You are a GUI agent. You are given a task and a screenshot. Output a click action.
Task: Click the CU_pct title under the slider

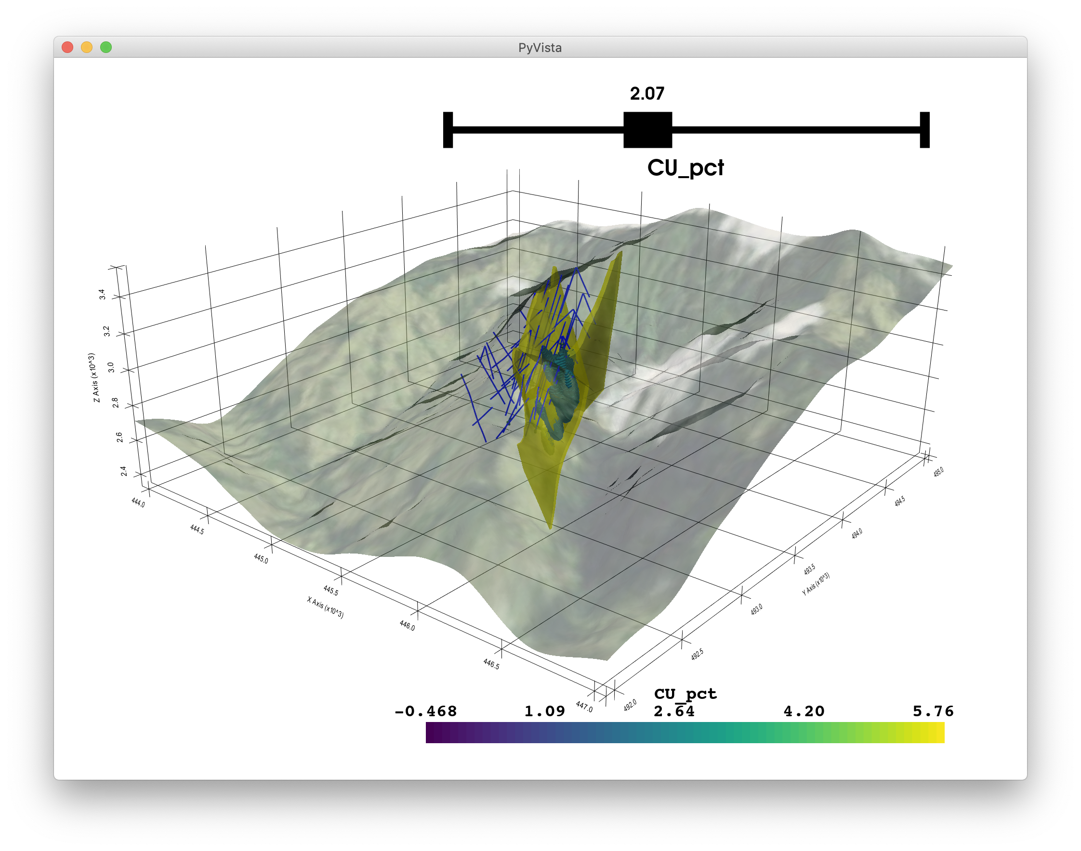pyautogui.click(x=686, y=168)
